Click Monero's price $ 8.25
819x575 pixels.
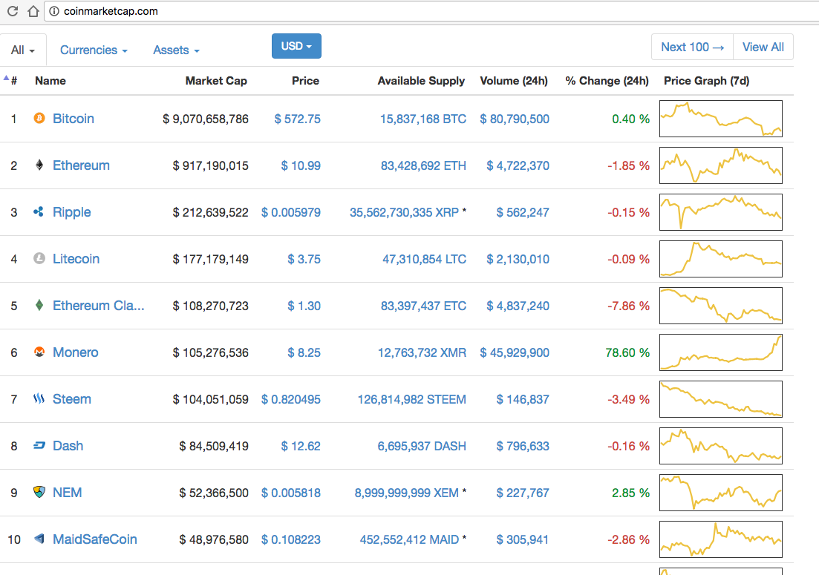(304, 352)
